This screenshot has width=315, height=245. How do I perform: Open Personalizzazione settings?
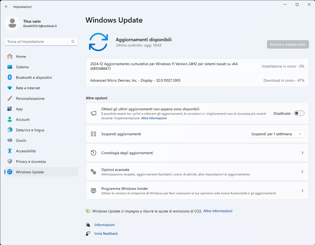(x=41, y=99)
